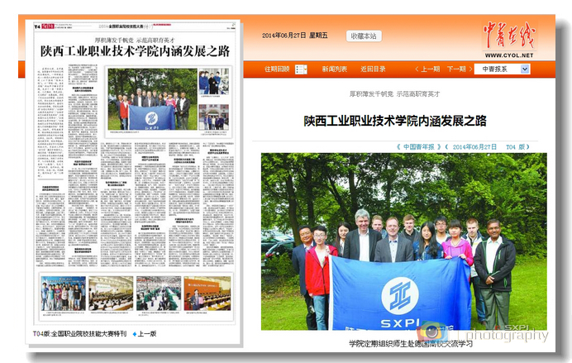Expand the 中青报系 dropdown arrow

[x=524, y=69]
